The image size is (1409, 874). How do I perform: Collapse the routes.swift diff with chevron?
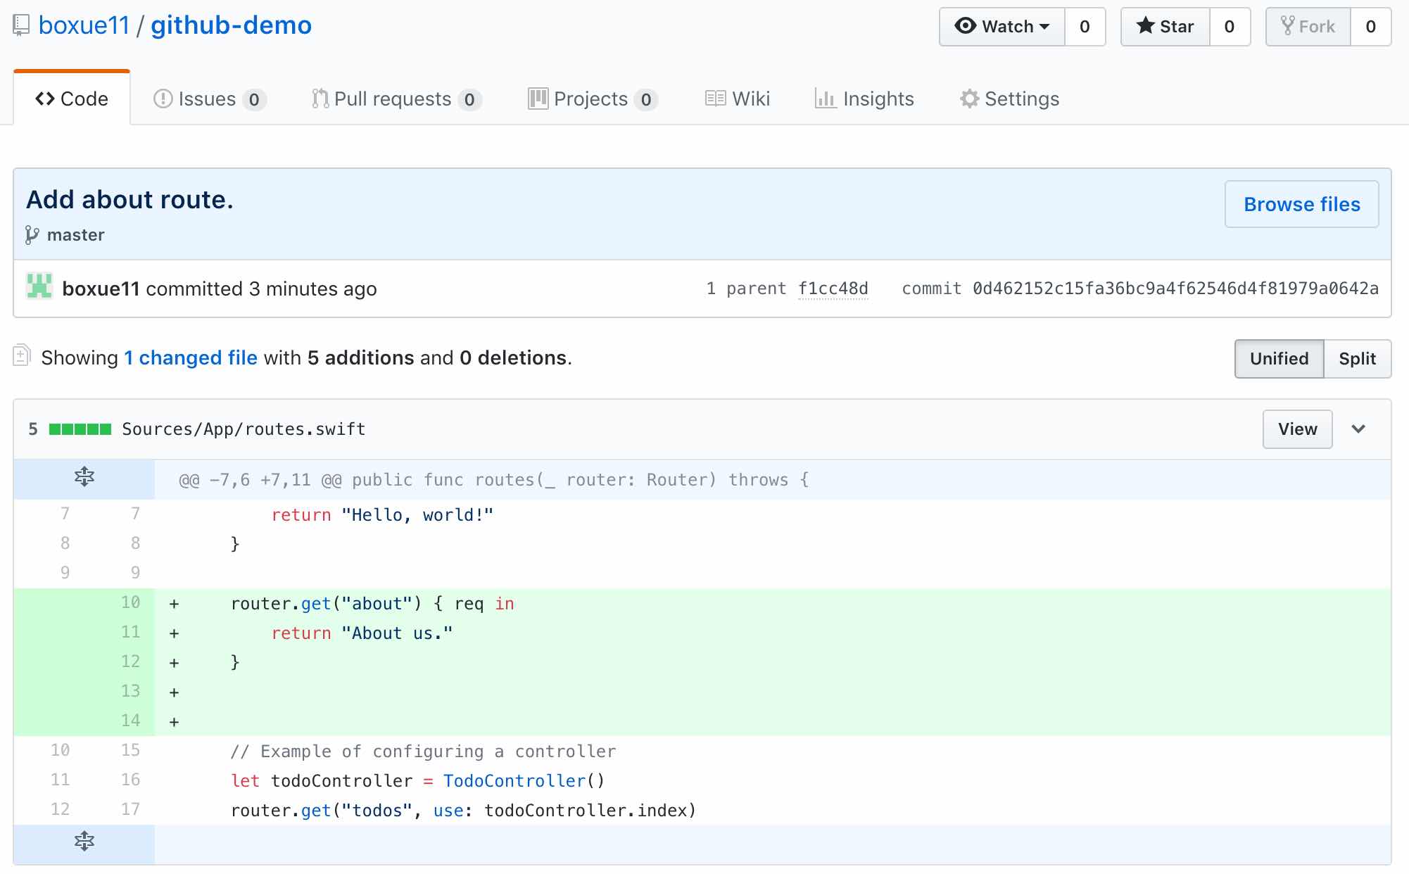(1358, 429)
